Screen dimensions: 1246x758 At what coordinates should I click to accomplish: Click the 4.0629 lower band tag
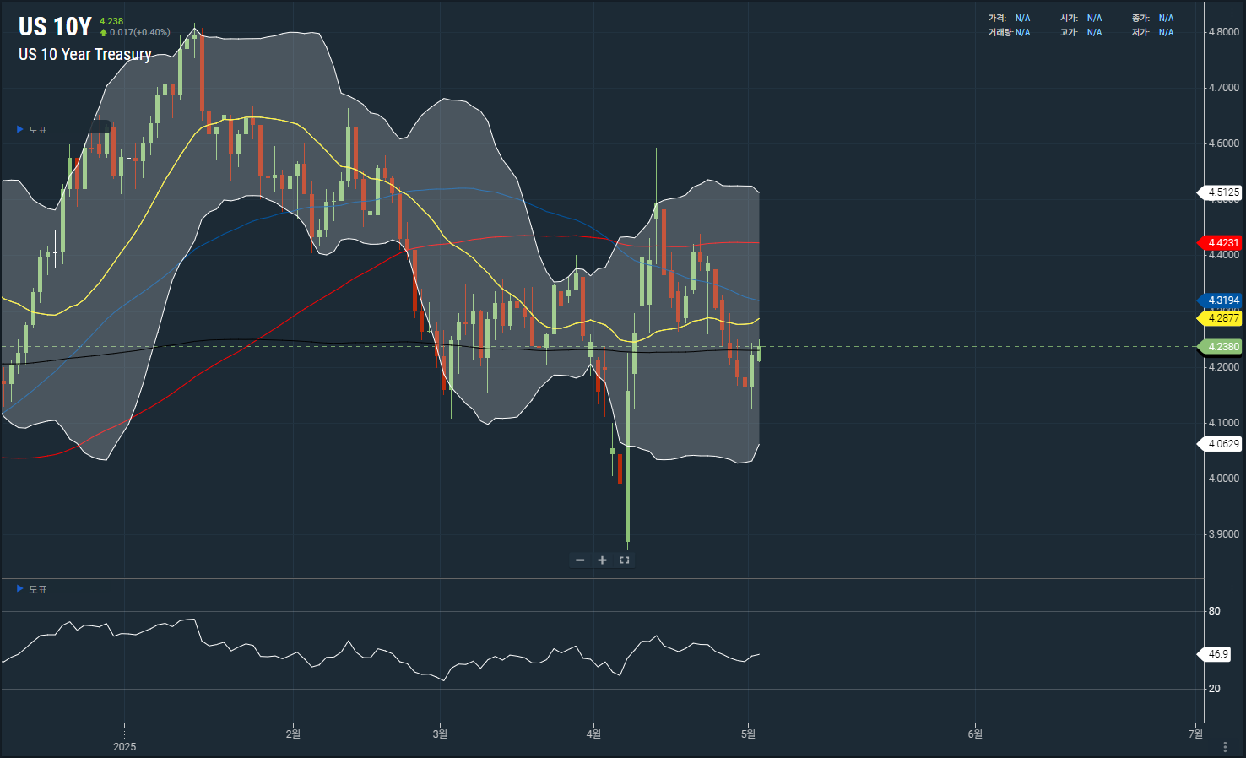pyautogui.click(x=1222, y=444)
